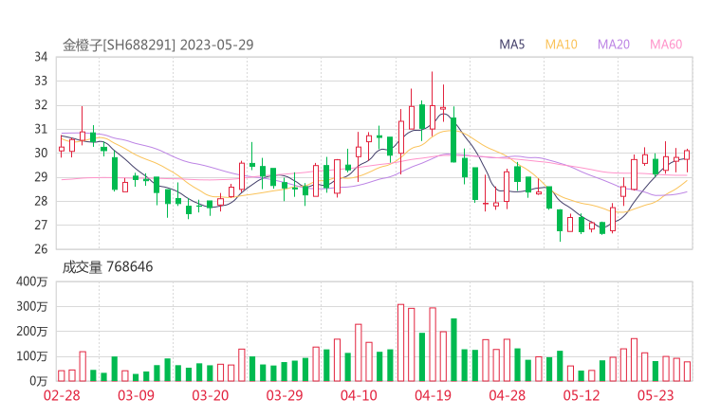Click the price axis value 27
The image size is (702, 417).
click(41, 225)
